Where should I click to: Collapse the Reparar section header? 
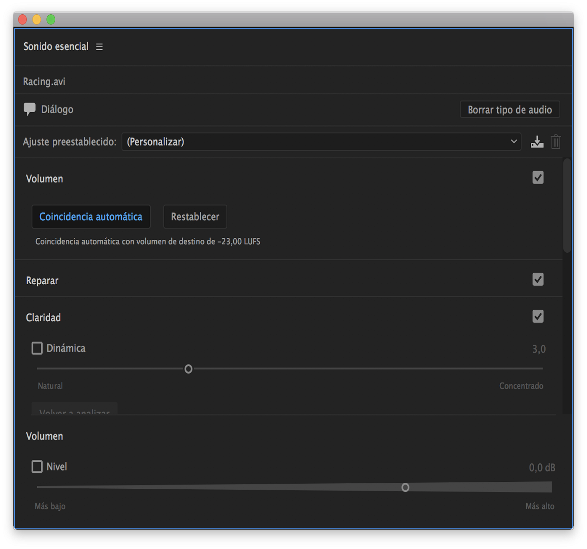tap(42, 281)
